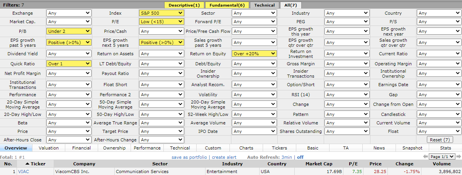The height and width of the screenshot is (175, 462).
Task: Open the Ownership view tab
Action: tap(114, 148)
